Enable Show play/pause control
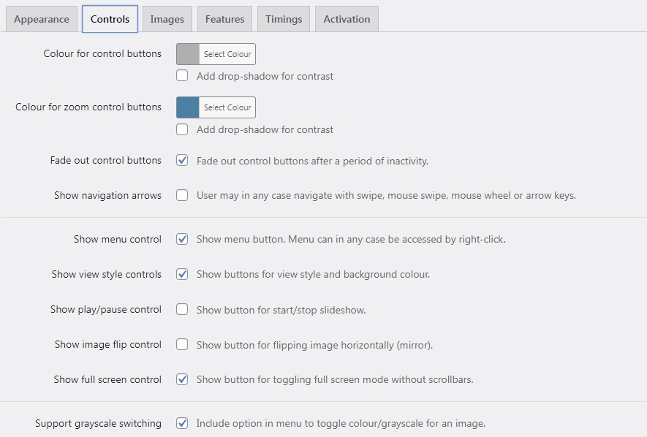This screenshot has height=437, width=647. click(x=182, y=309)
